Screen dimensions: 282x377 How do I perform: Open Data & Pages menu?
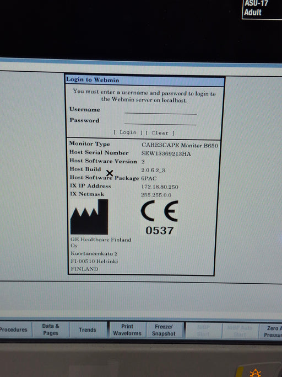(x=51, y=330)
